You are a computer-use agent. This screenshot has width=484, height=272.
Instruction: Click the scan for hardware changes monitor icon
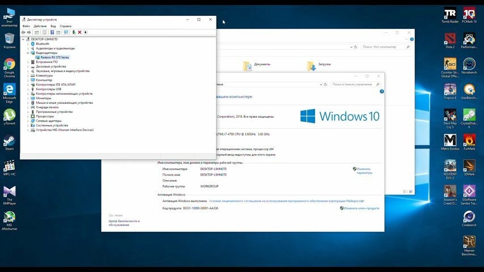66,32
